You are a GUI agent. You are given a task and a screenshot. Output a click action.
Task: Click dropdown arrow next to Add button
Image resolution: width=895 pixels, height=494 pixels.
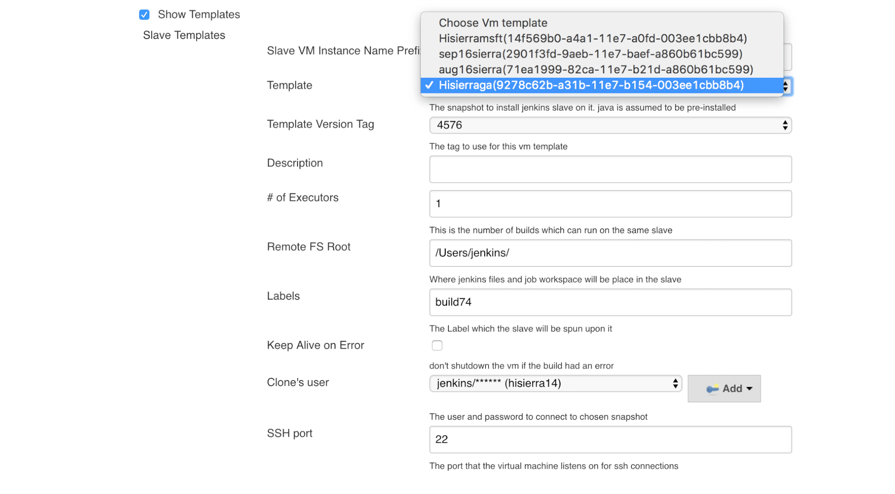(x=749, y=388)
